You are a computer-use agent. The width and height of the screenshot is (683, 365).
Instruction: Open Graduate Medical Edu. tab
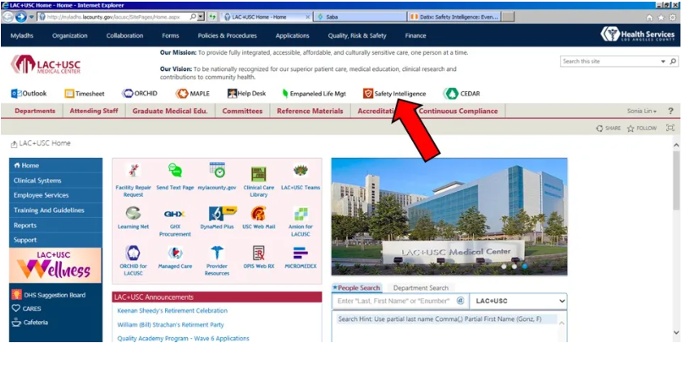170,111
